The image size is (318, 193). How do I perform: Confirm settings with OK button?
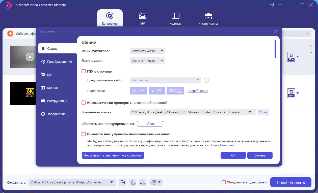click(233, 155)
